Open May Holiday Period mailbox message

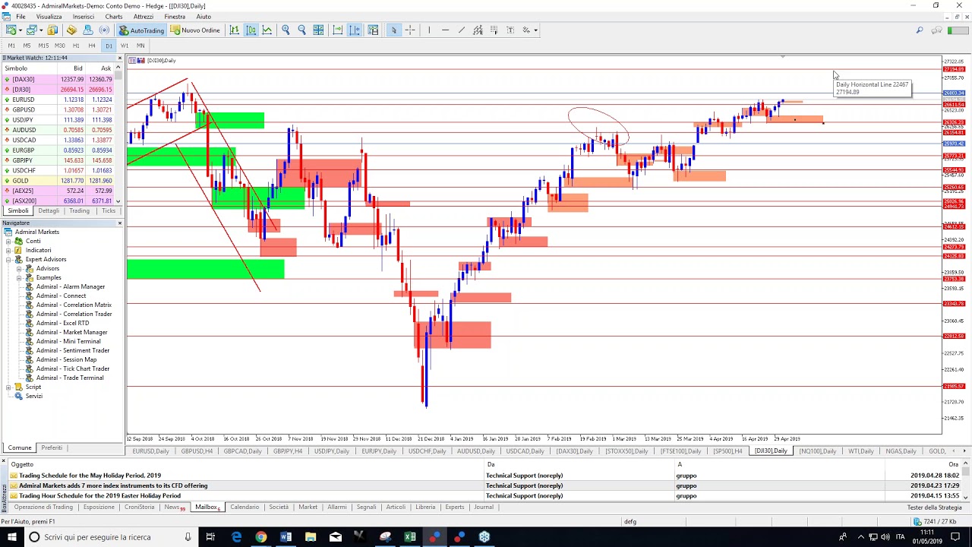pos(90,476)
